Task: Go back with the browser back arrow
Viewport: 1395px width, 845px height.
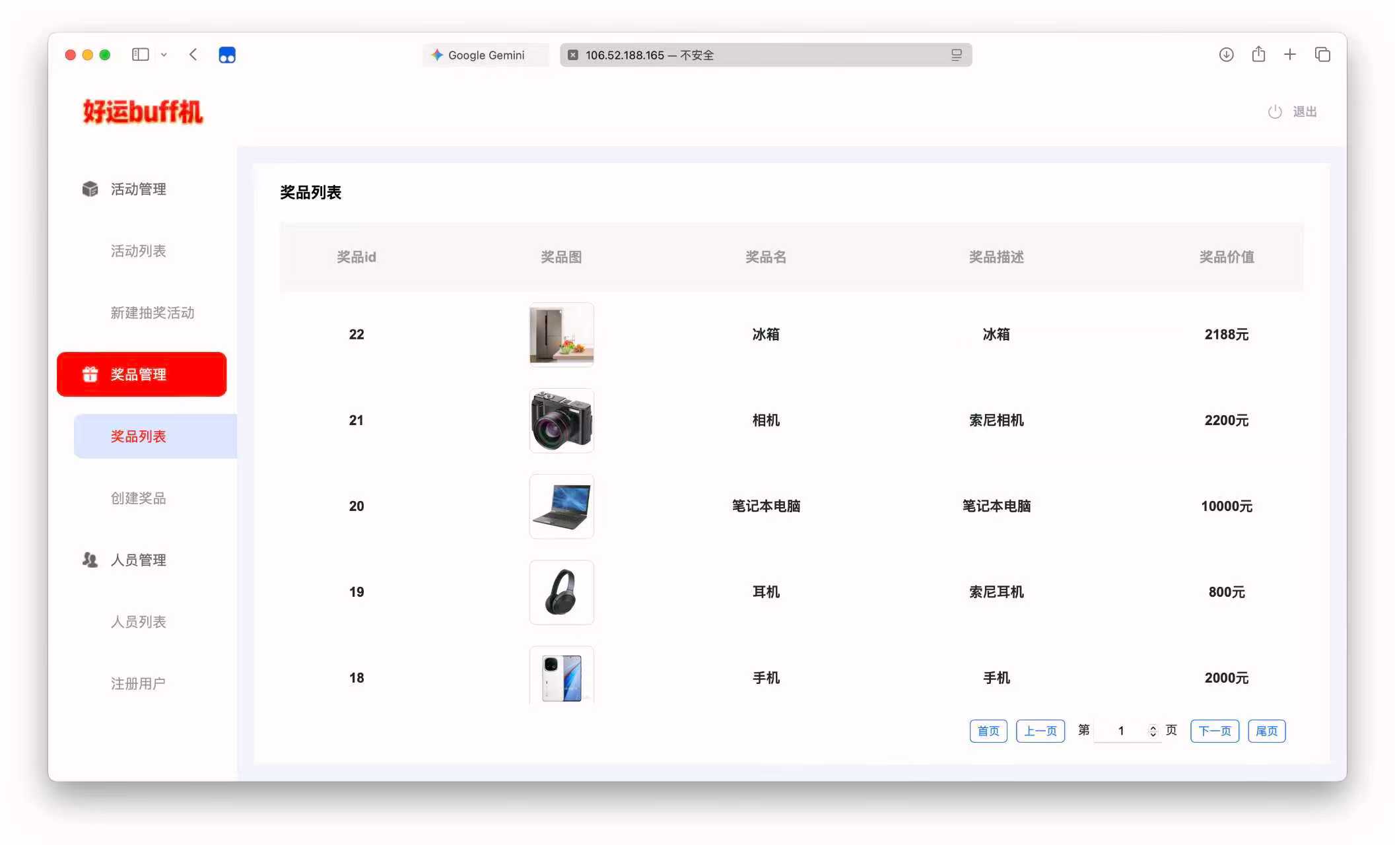Action: coord(193,55)
